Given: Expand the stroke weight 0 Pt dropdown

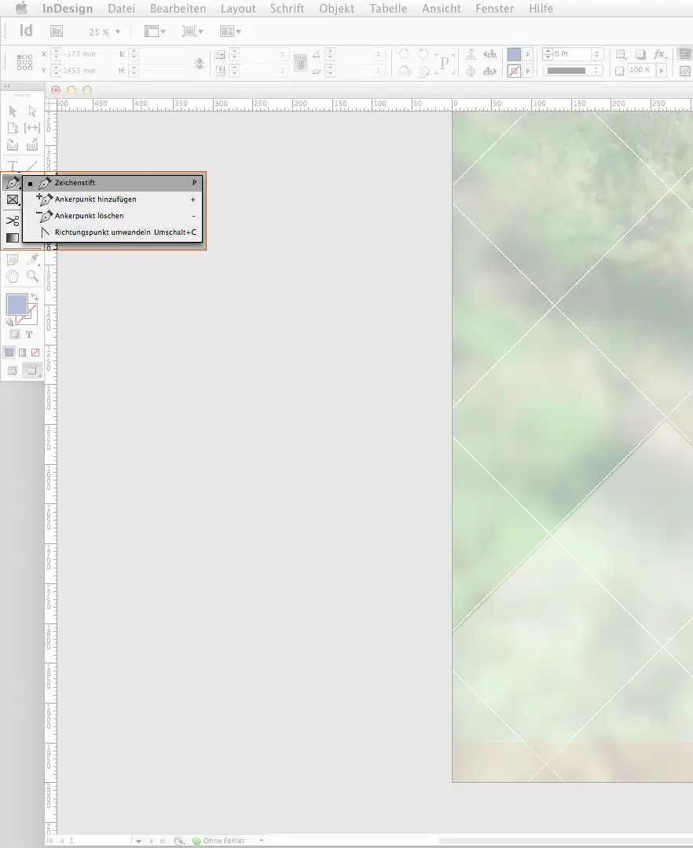Looking at the screenshot, I should [x=598, y=54].
